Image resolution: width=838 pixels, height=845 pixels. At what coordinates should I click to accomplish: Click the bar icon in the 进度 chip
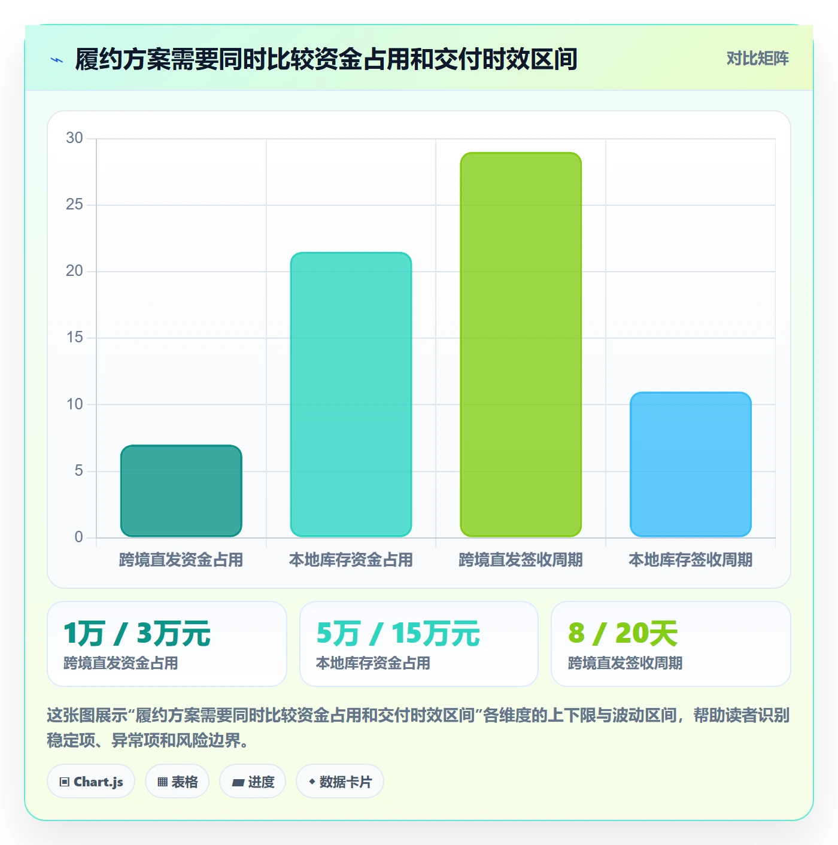(x=238, y=783)
